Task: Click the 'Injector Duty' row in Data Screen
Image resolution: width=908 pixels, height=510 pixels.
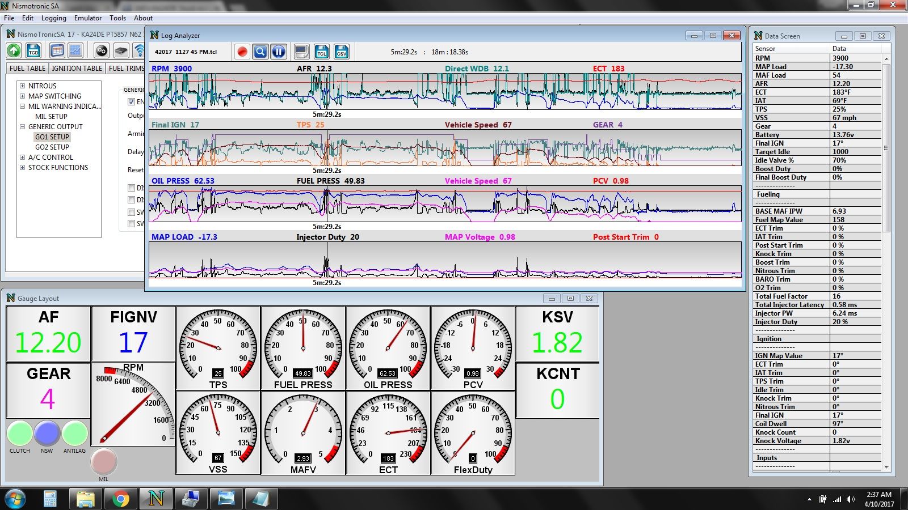Action: click(x=817, y=322)
